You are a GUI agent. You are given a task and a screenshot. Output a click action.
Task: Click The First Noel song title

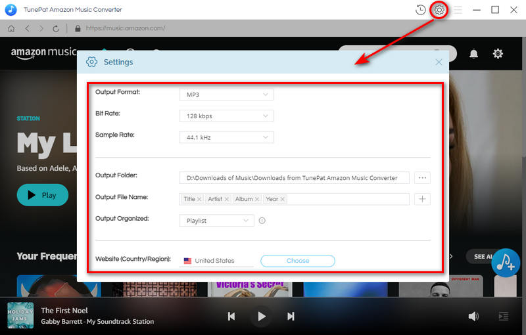click(x=64, y=311)
